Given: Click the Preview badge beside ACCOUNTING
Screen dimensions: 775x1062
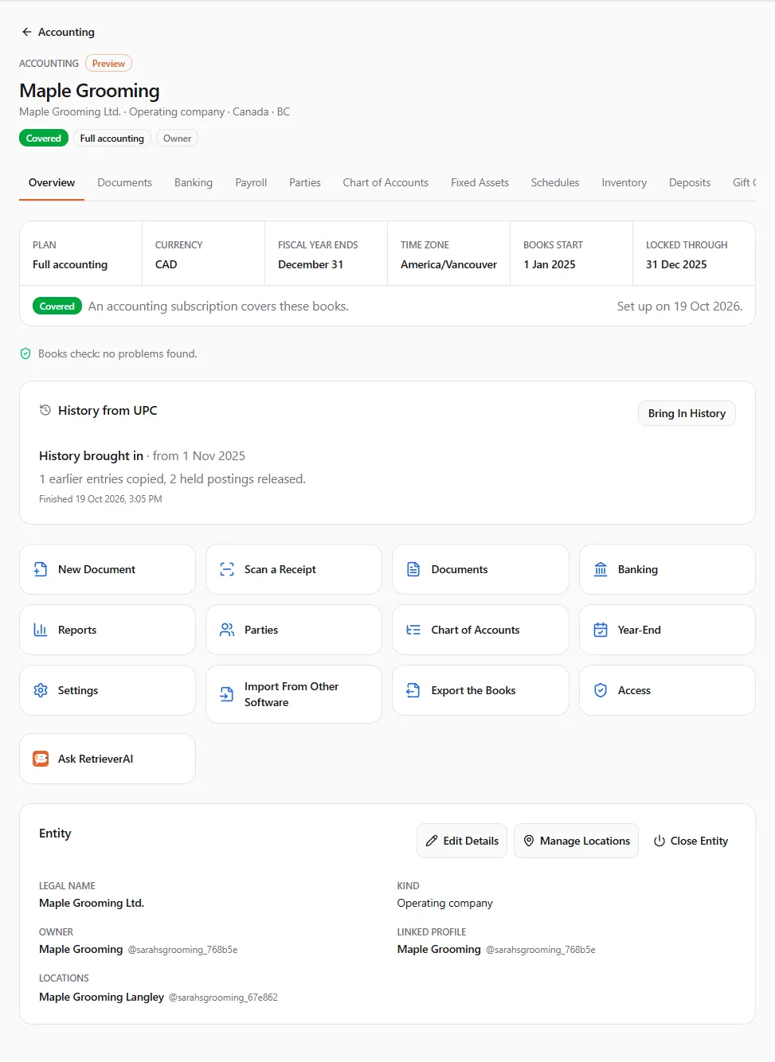Looking at the screenshot, I should (108, 64).
